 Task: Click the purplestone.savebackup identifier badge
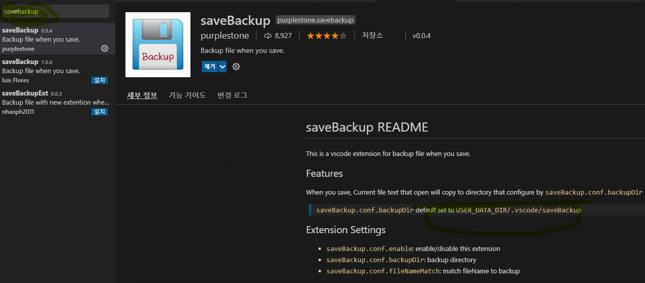tap(315, 20)
